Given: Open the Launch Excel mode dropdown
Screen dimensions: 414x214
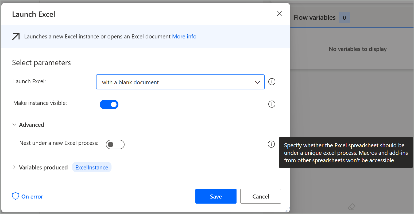Looking at the screenshot, I should (x=180, y=82).
